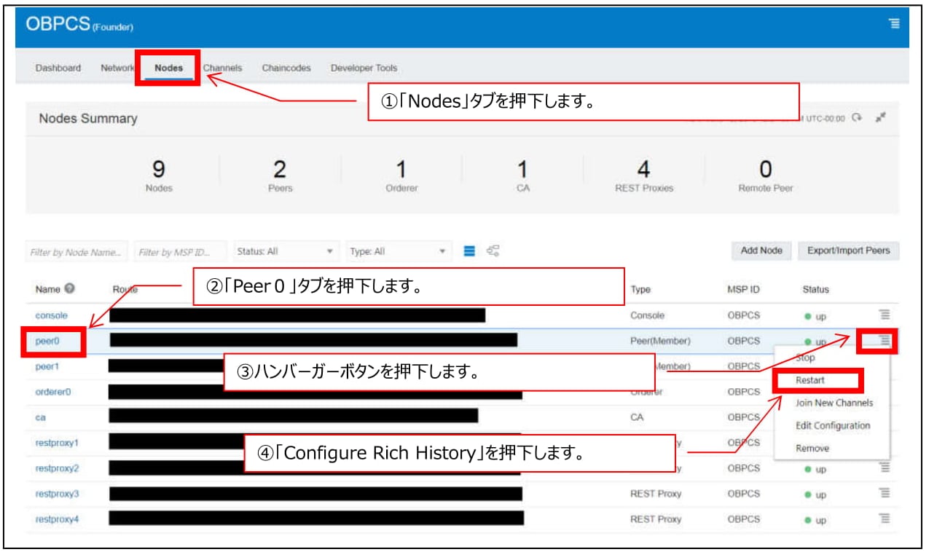The height and width of the screenshot is (552, 929).
Task: Switch to the topology view icon
Action: 493,251
